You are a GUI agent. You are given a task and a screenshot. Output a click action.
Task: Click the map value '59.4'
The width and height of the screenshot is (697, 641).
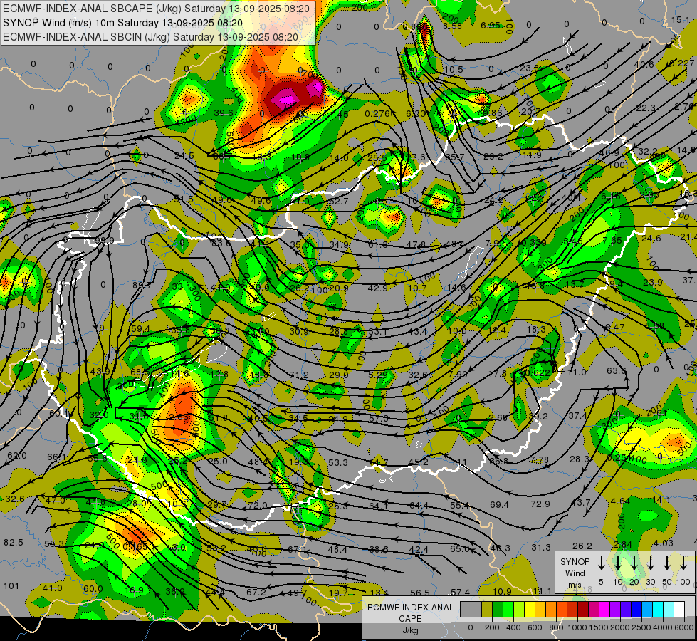coord(140,329)
